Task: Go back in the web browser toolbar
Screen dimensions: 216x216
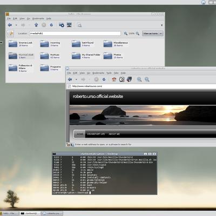Action: tap(70, 79)
